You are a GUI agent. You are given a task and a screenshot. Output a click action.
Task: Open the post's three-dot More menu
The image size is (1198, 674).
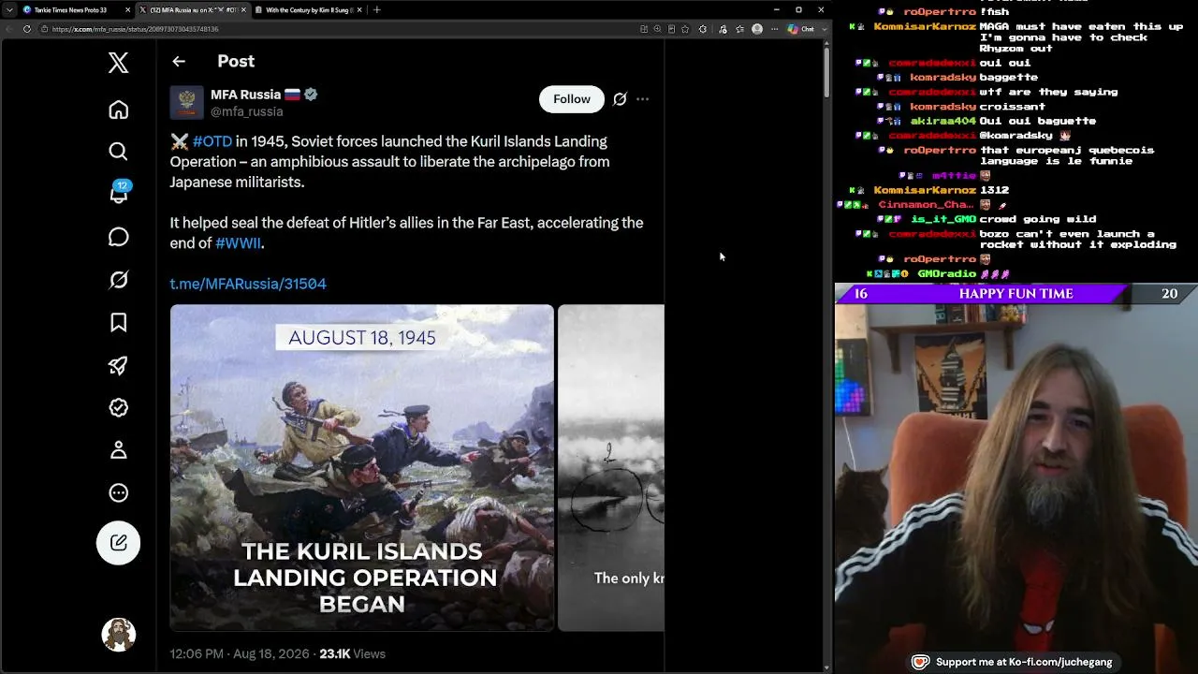point(642,99)
